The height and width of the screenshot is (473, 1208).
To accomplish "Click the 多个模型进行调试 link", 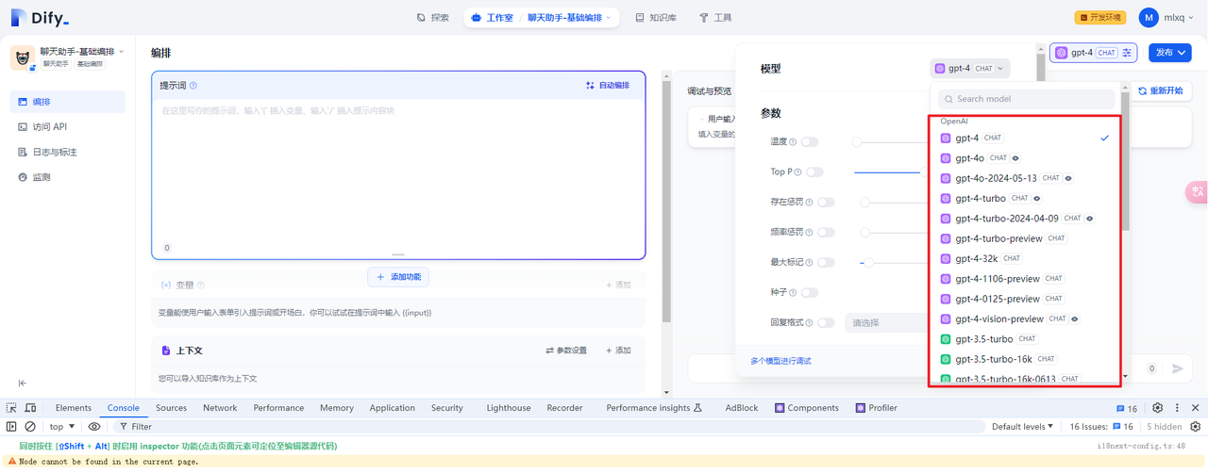I will (780, 361).
